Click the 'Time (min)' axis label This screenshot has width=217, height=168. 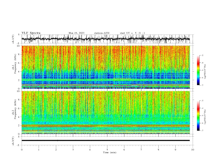pos(110,152)
